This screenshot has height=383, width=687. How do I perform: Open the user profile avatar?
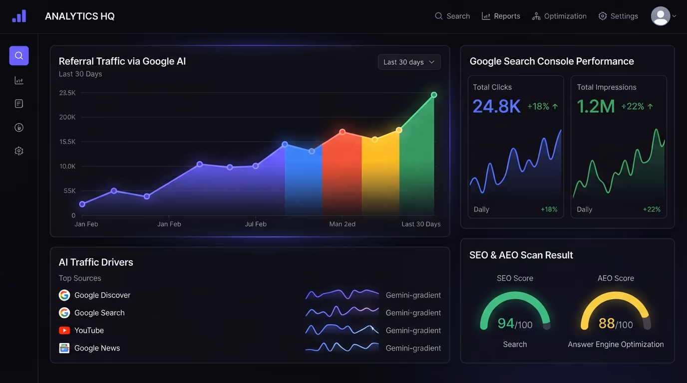[661, 16]
